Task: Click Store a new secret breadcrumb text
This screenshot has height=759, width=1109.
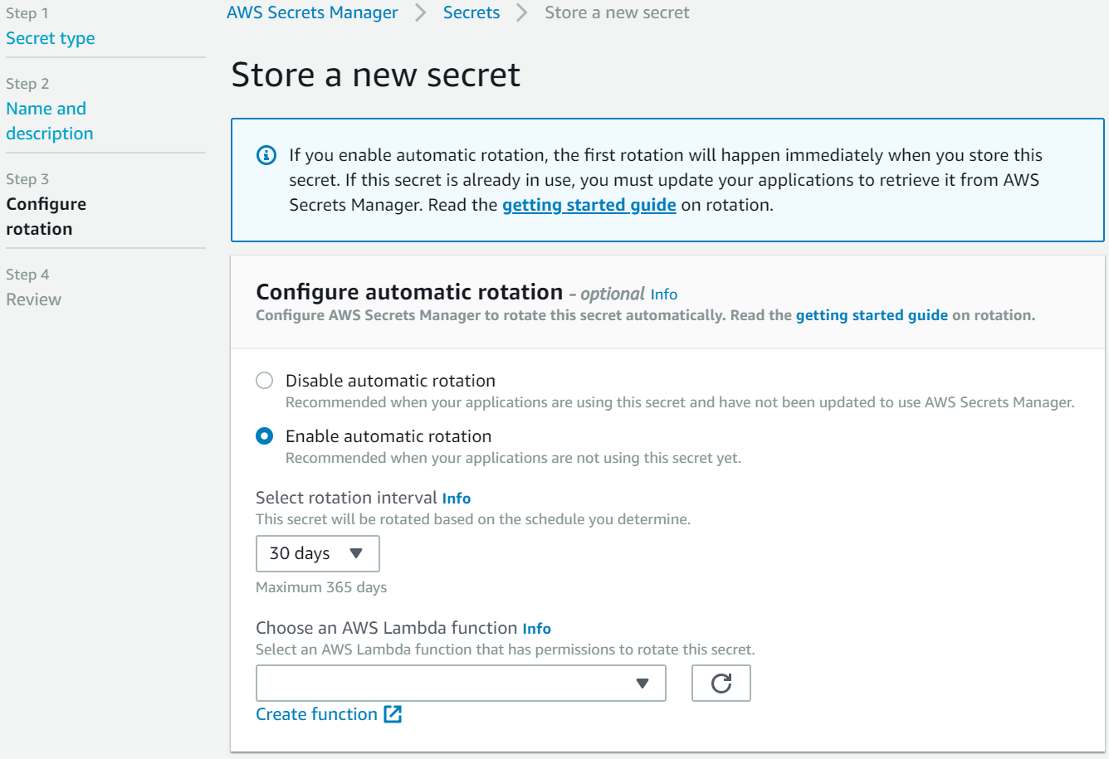Action: 617,12
